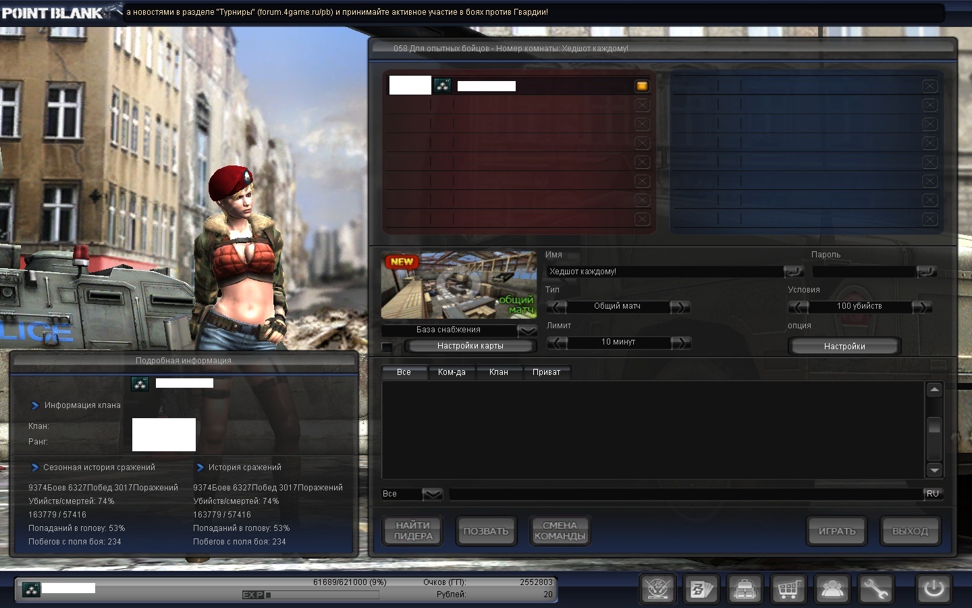Open the clan emblem icon in bottom toolbar
This screenshot has height=608, width=972.
click(x=657, y=589)
